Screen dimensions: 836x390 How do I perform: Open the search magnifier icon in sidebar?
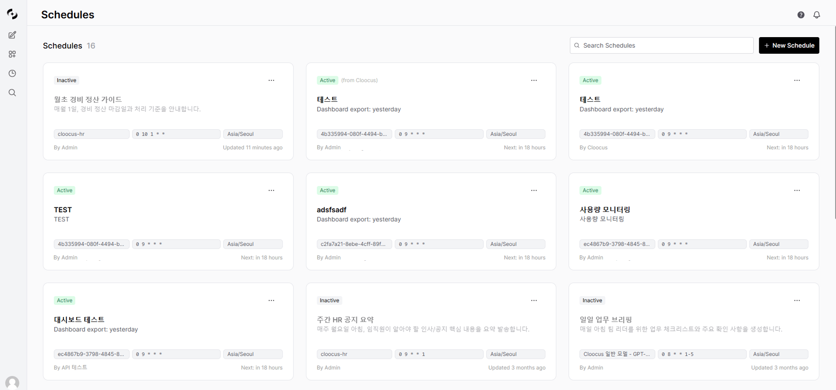point(12,93)
